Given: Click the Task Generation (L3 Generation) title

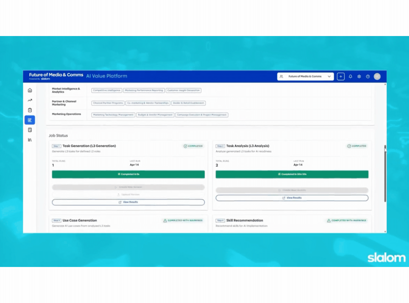Looking at the screenshot, I should click(89, 146).
